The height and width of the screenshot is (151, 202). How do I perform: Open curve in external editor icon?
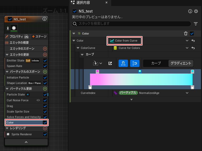coord(110,63)
